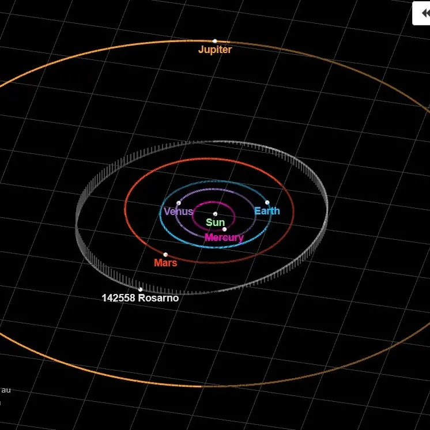Click the Jupiter text label
430x430 pixels.
coord(215,50)
